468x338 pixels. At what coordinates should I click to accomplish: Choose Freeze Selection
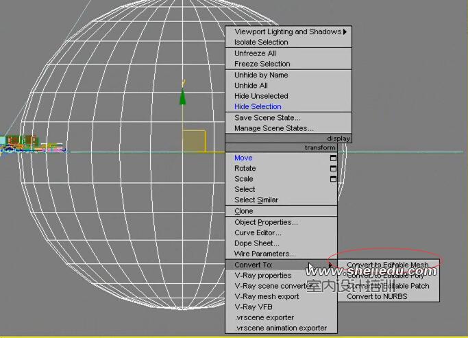pyautogui.click(x=288, y=64)
